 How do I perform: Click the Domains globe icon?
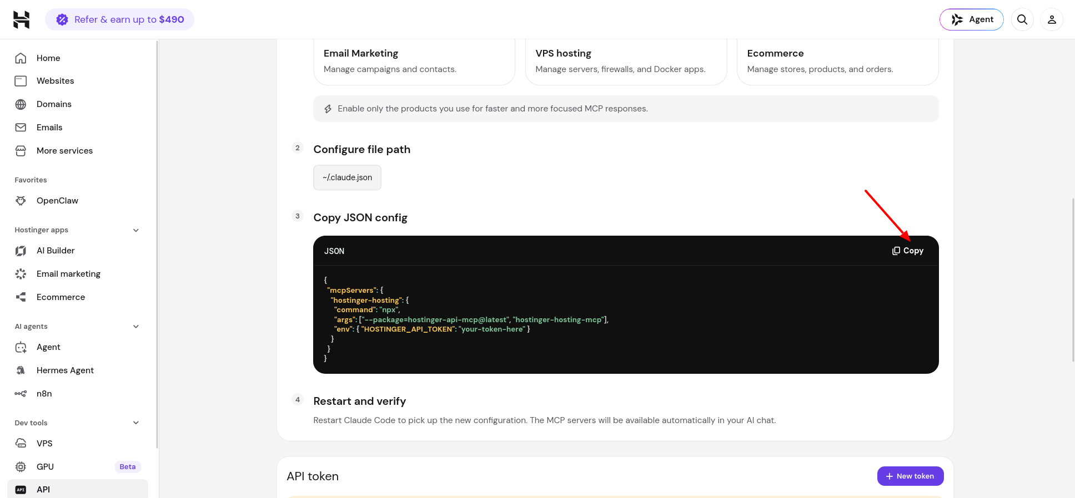coord(21,104)
